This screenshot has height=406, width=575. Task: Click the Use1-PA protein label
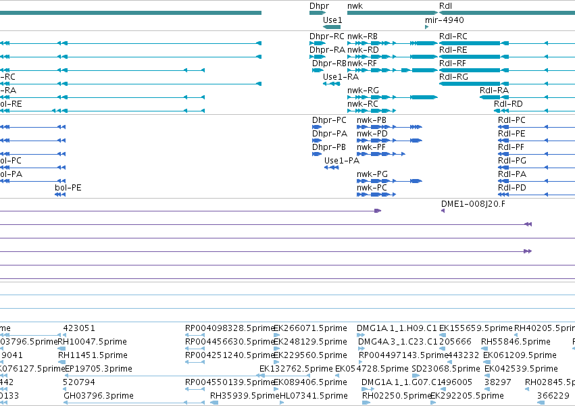coord(342,161)
